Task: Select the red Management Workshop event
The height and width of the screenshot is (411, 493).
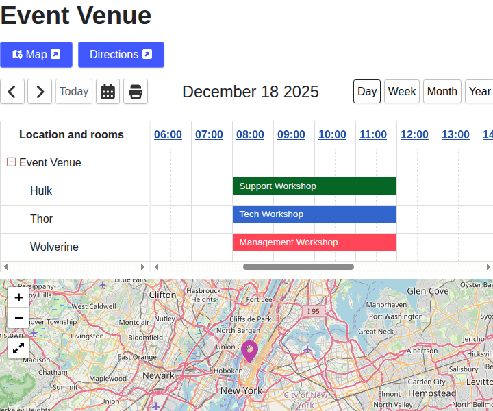Action: [x=314, y=242]
